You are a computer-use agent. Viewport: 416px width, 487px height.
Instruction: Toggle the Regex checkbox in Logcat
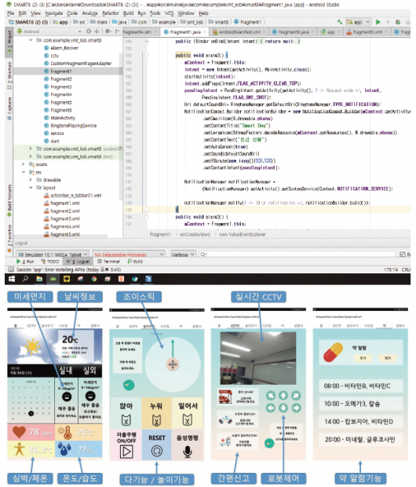coord(403,254)
